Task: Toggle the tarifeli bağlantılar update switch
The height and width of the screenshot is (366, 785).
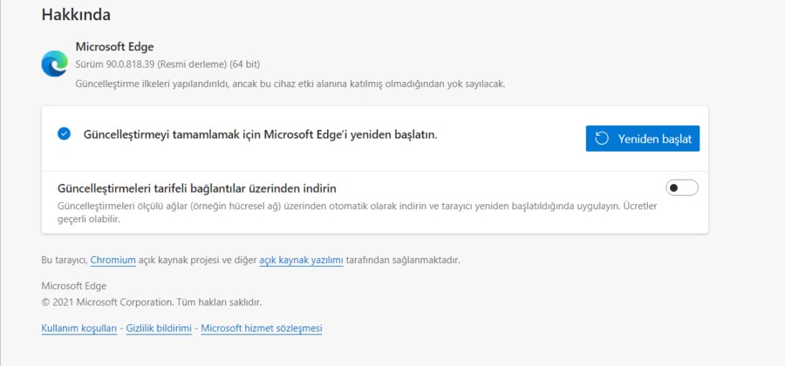Action: (x=682, y=188)
